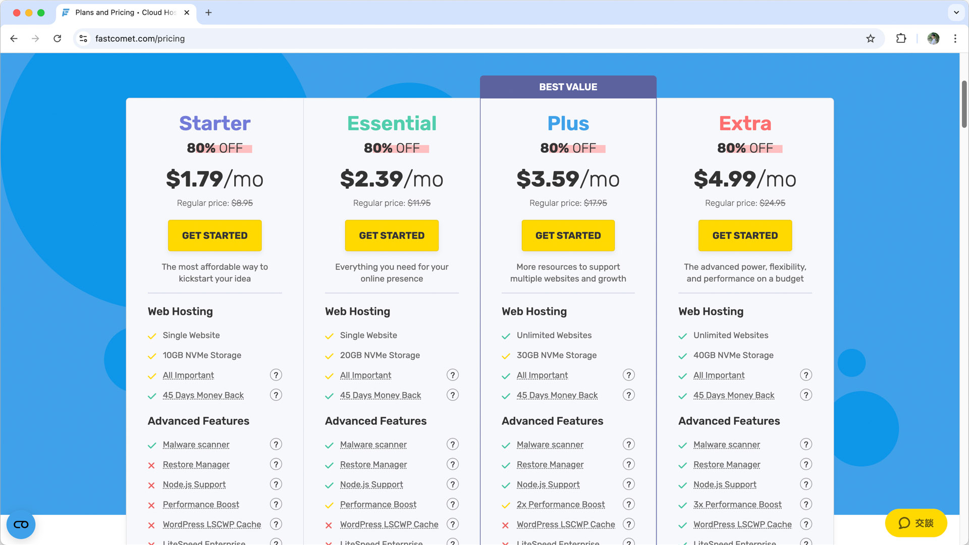Open the Chrome profile avatar menu
Image resolution: width=969 pixels, height=545 pixels.
[933, 39]
